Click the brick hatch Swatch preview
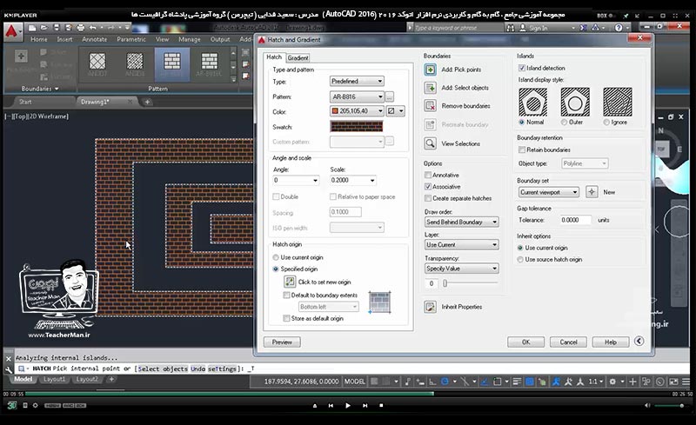Screen dimensions: 696x425 pyautogui.click(x=357, y=126)
